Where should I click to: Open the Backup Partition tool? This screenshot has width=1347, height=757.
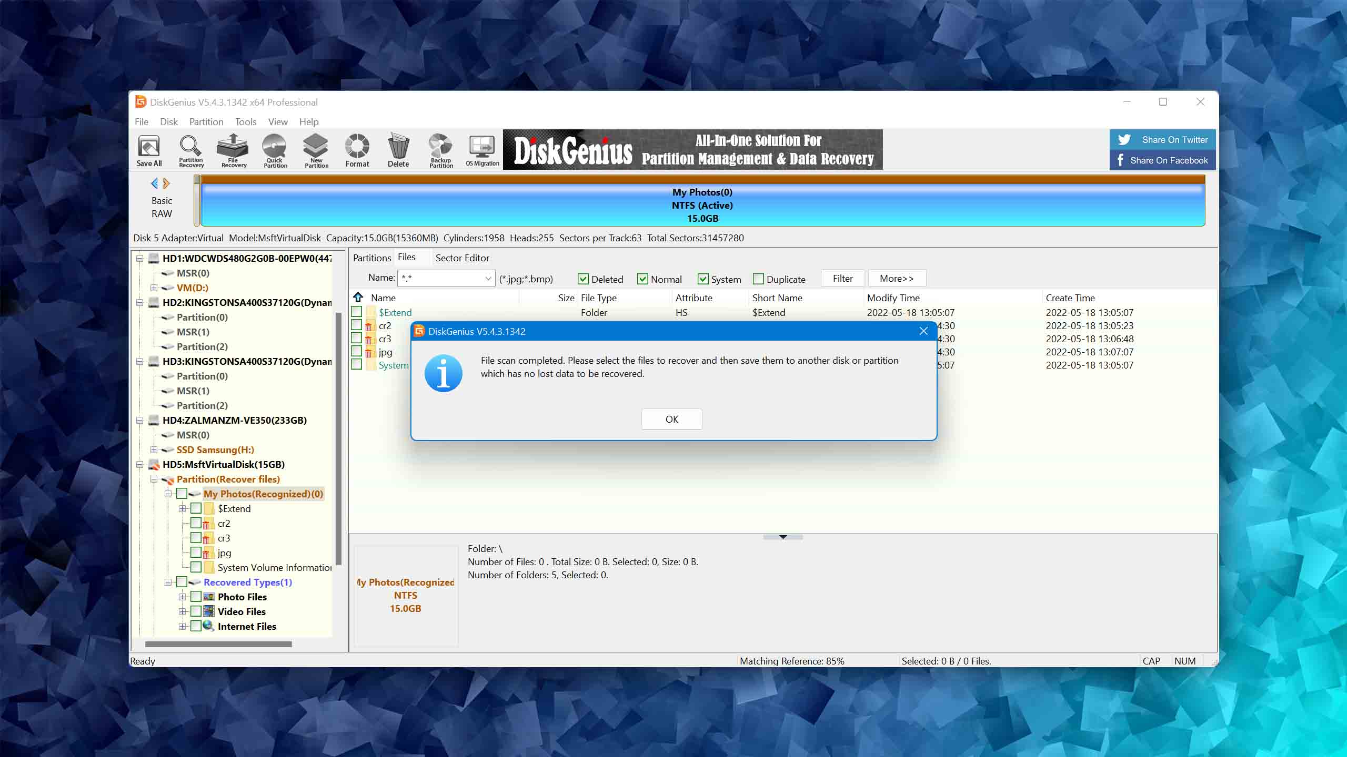pyautogui.click(x=441, y=150)
